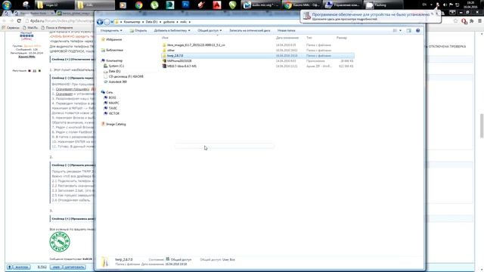This screenshot has width=484, height=272.
Task: Toggle the preview pane button
Action: point(408,30)
